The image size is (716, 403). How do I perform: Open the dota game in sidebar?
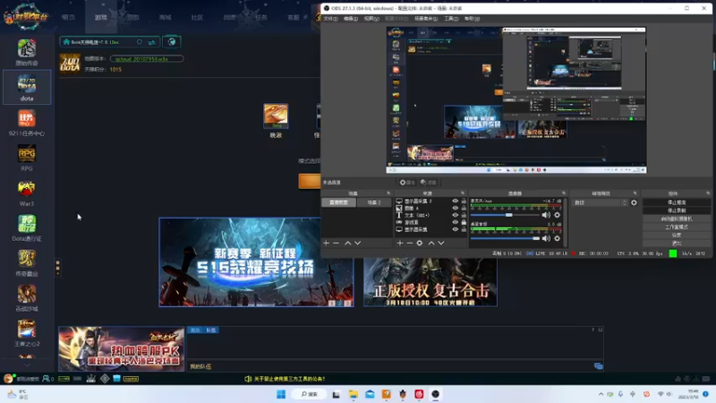[27, 87]
